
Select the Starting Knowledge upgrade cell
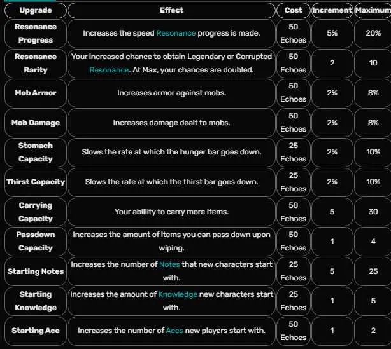(x=36, y=301)
